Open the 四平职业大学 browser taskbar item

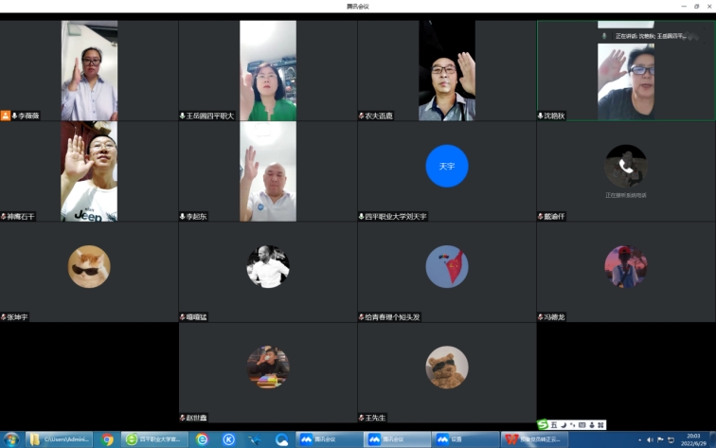point(154,439)
